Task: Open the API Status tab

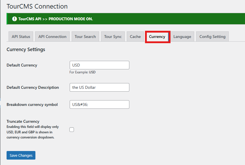Action: click(21, 37)
